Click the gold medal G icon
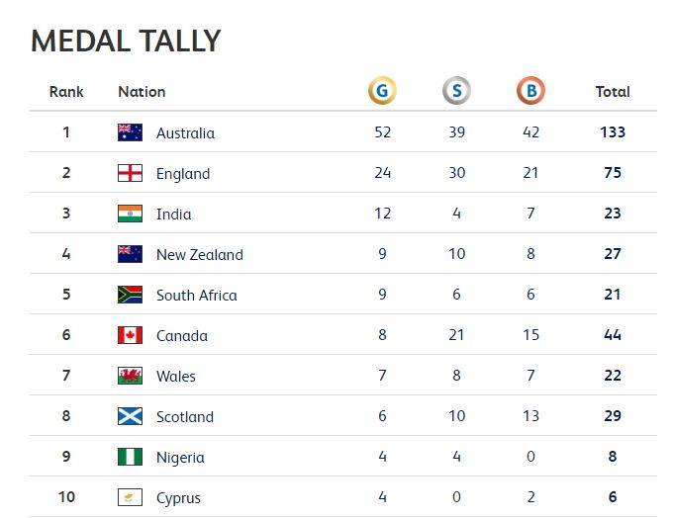The width and height of the screenshot is (673, 518). click(382, 91)
